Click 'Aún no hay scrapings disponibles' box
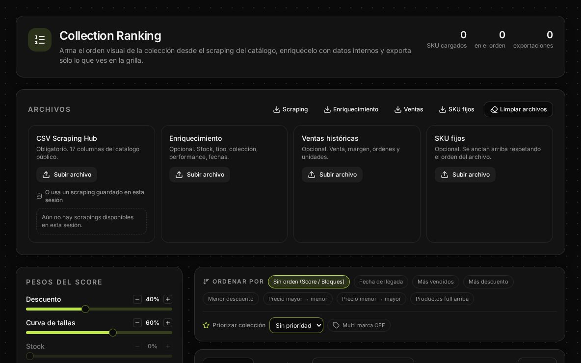The image size is (581, 363). [92, 221]
